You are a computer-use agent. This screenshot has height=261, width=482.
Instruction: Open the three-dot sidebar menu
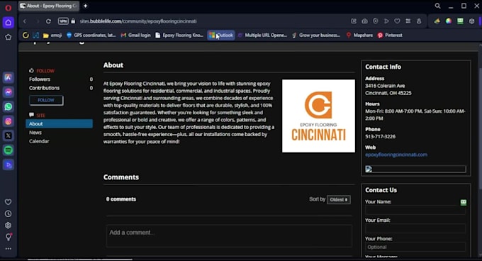tap(9, 248)
